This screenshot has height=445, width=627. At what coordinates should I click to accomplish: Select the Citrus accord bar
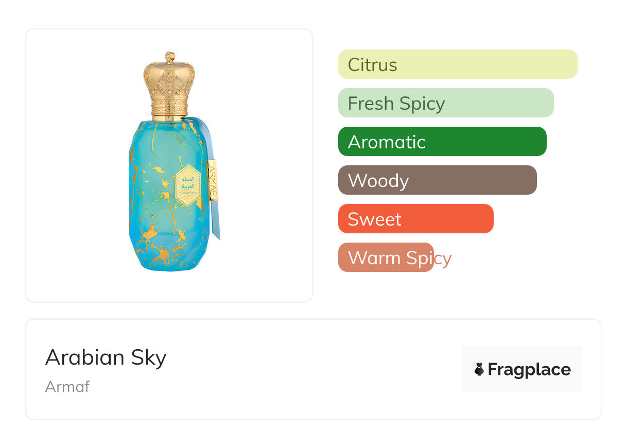coord(457,64)
